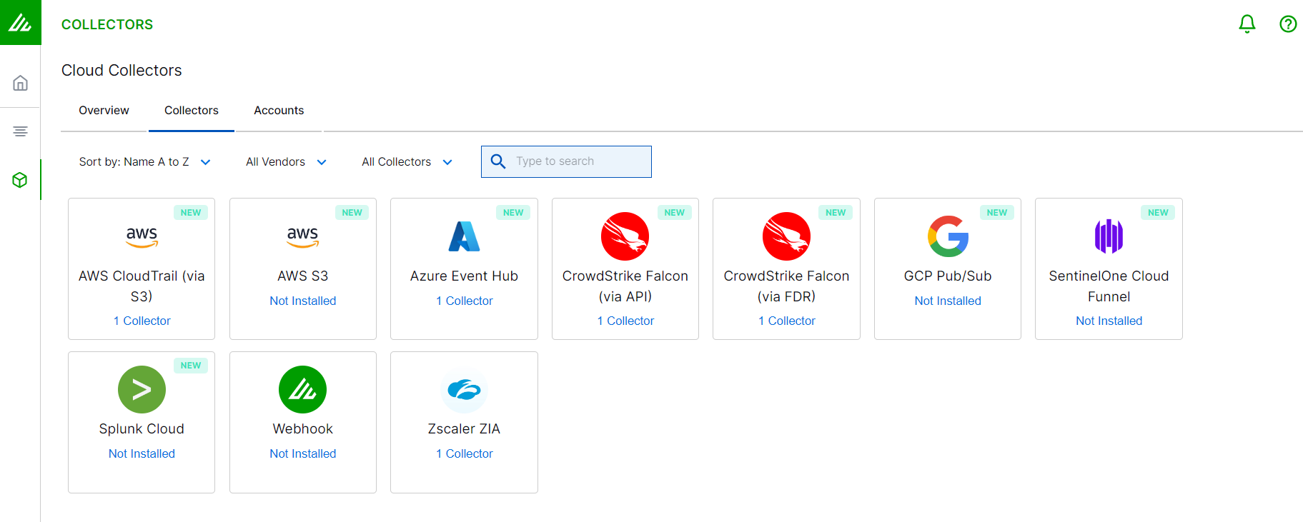1303x522 pixels.
Task: Click the Webhook green circle logo
Action: pos(303,389)
